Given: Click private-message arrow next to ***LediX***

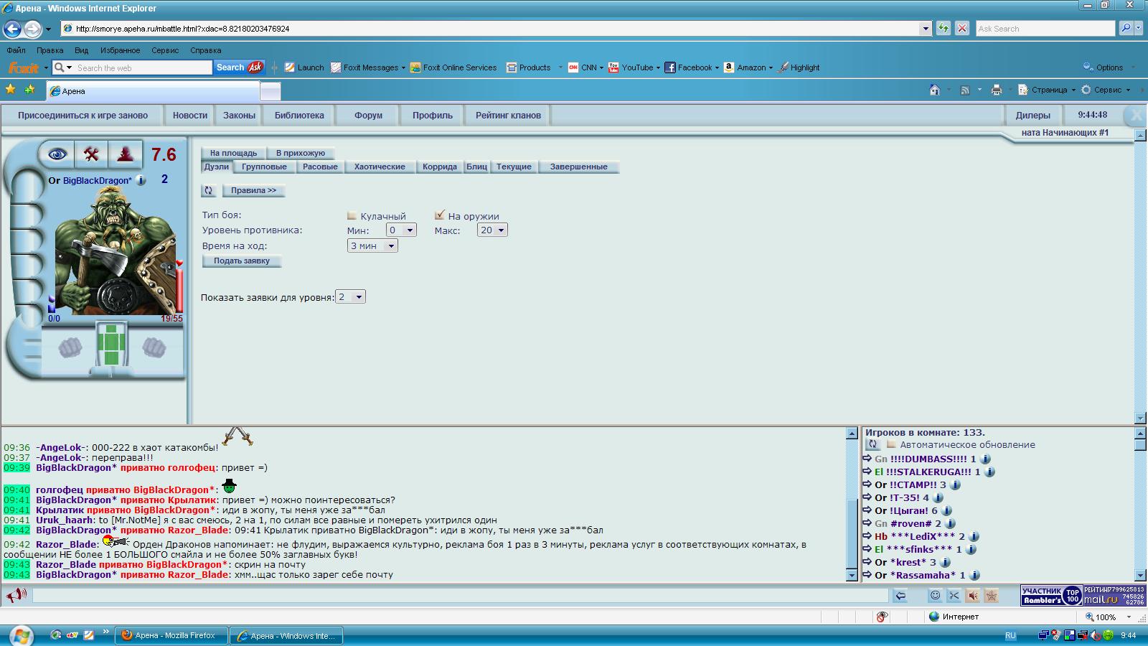Looking at the screenshot, I should [867, 537].
